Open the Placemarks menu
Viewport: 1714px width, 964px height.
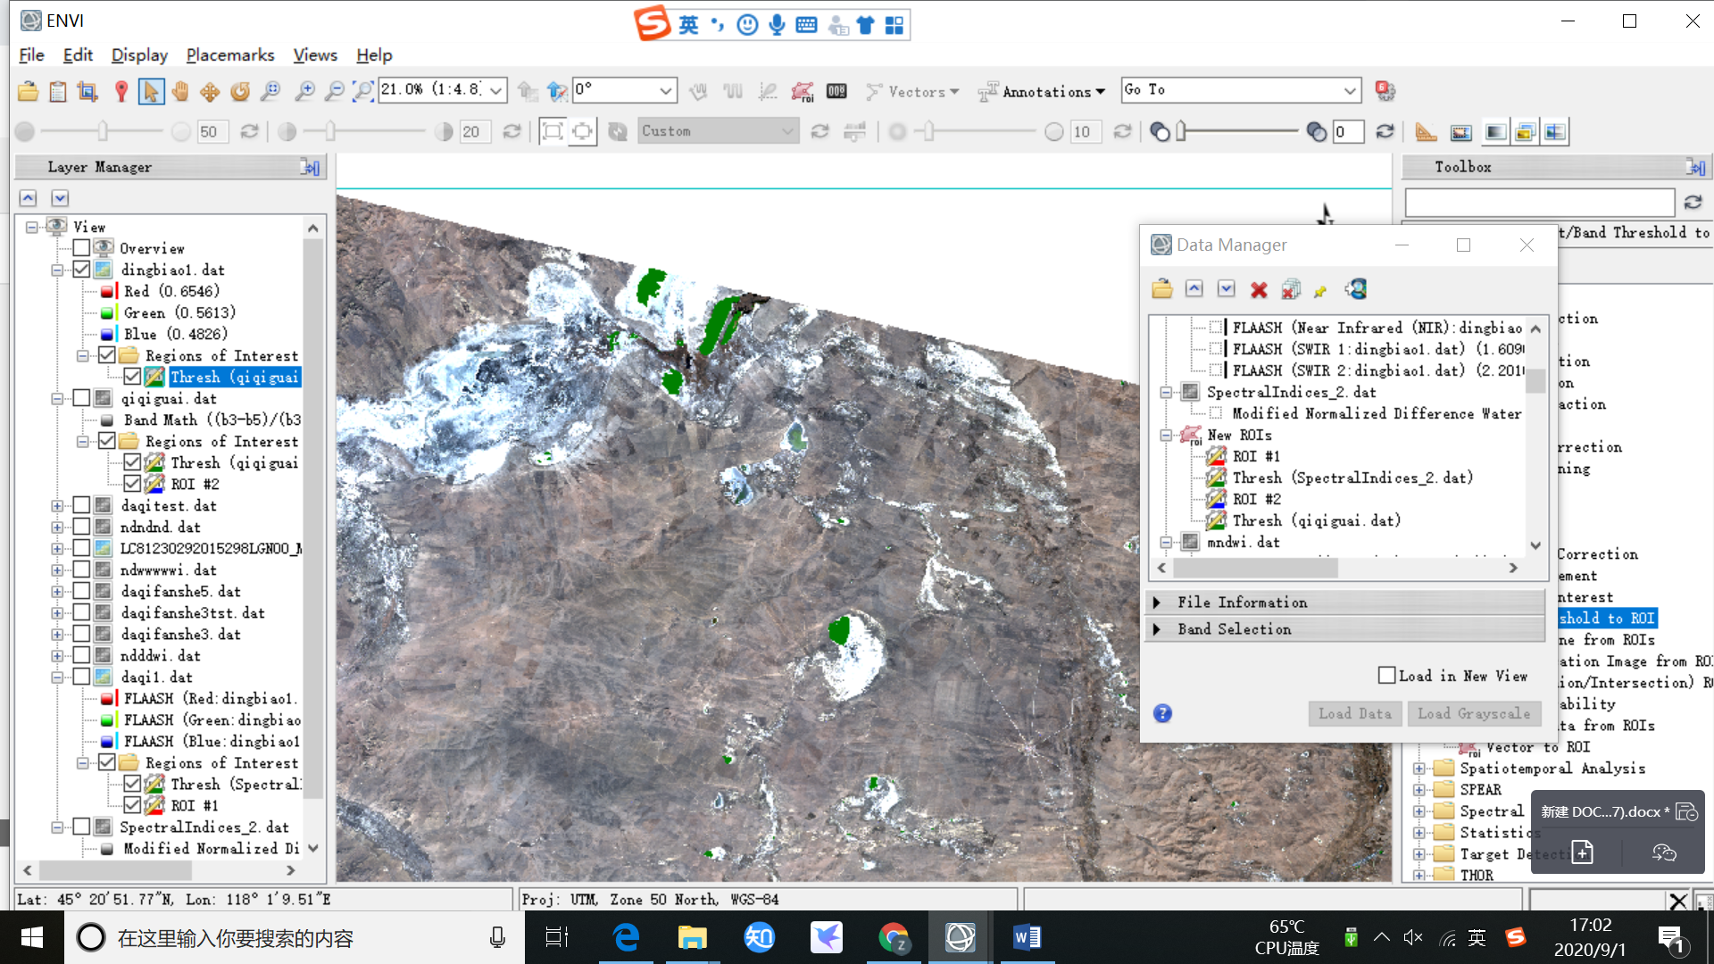pos(230,54)
